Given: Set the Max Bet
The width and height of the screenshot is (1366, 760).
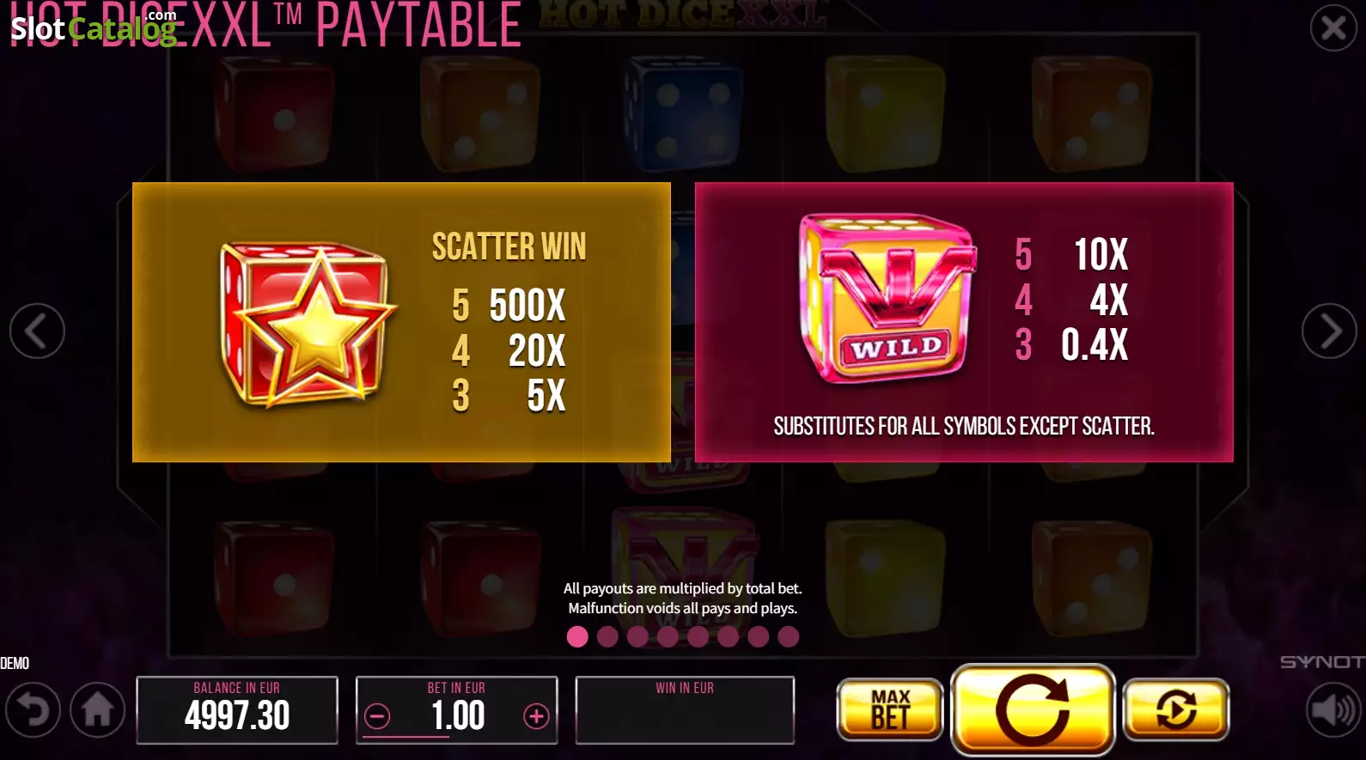Looking at the screenshot, I should [x=890, y=709].
